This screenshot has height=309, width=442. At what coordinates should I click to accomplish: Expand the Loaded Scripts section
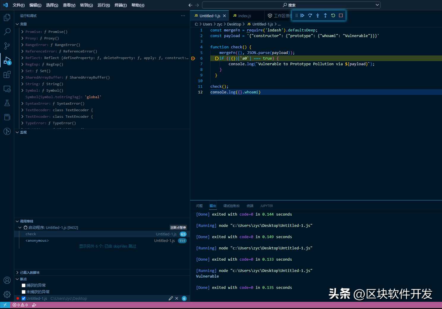(17, 273)
